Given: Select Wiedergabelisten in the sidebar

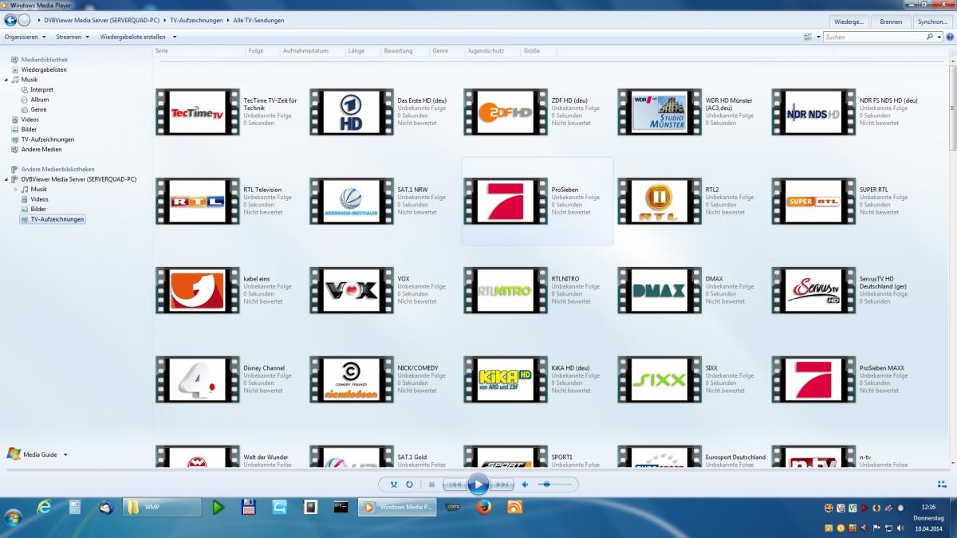Looking at the screenshot, I should (x=43, y=69).
